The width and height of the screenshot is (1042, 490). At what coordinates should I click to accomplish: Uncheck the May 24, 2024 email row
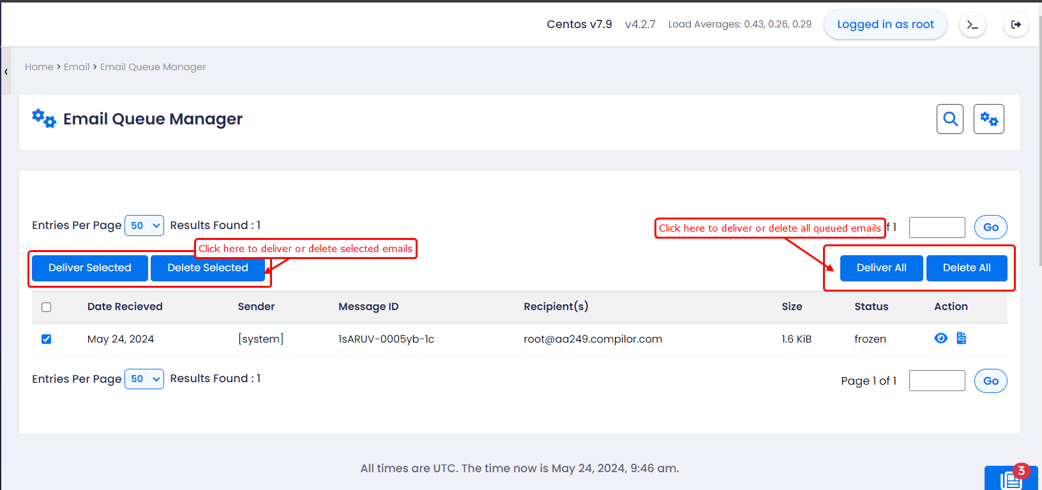click(x=47, y=339)
